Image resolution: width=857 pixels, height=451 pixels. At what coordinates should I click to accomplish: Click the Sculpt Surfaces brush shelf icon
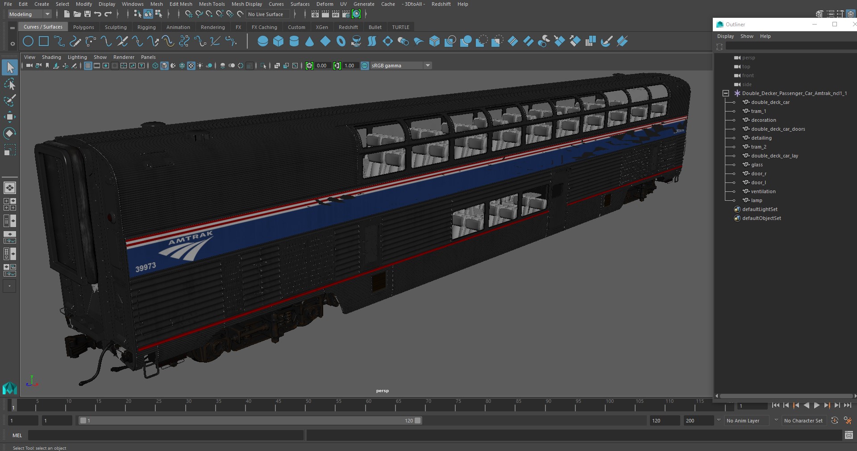[x=606, y=41]
